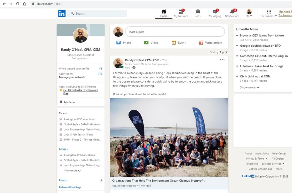The image size is (292, 193).
Task: Open the post's three-dot options menu
Action: tap(222, 60)
